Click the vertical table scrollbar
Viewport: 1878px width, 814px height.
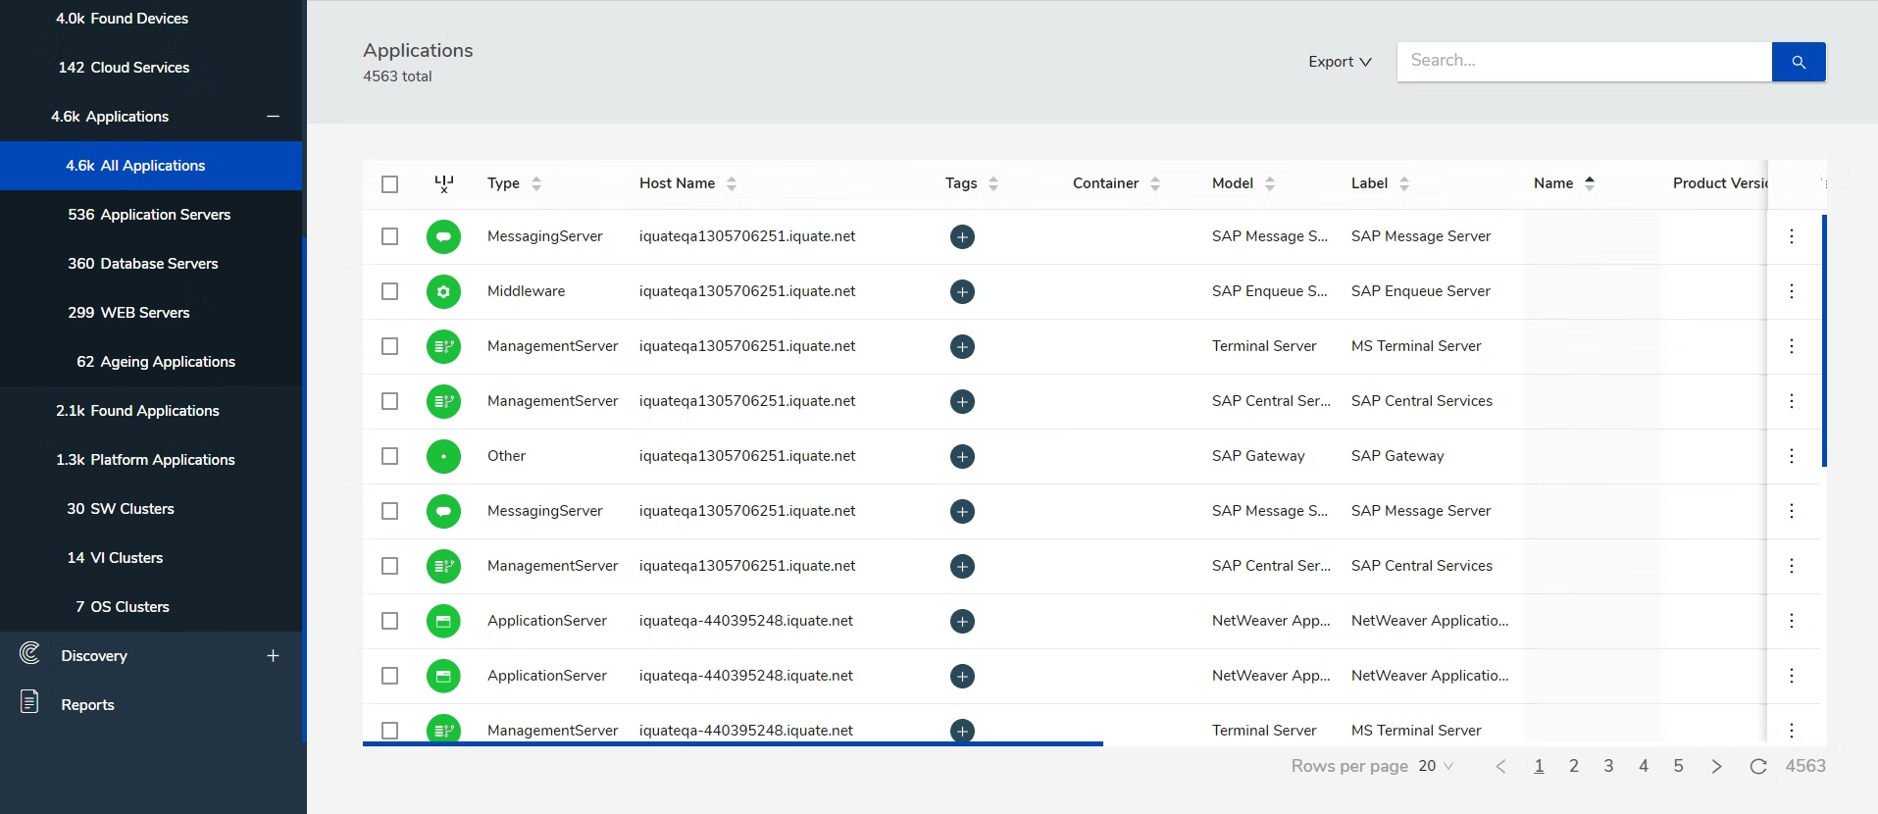pyautogui.click(x=1824, y=341)
